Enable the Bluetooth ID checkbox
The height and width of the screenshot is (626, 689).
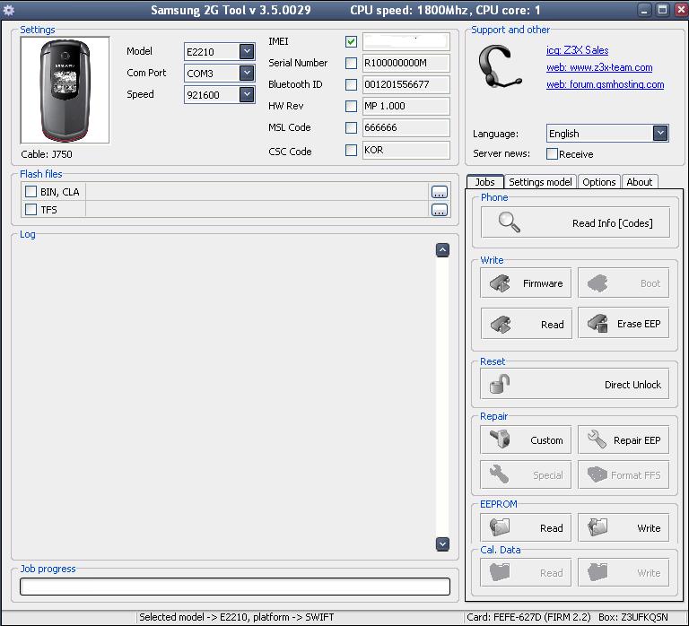tap(351, 85)
